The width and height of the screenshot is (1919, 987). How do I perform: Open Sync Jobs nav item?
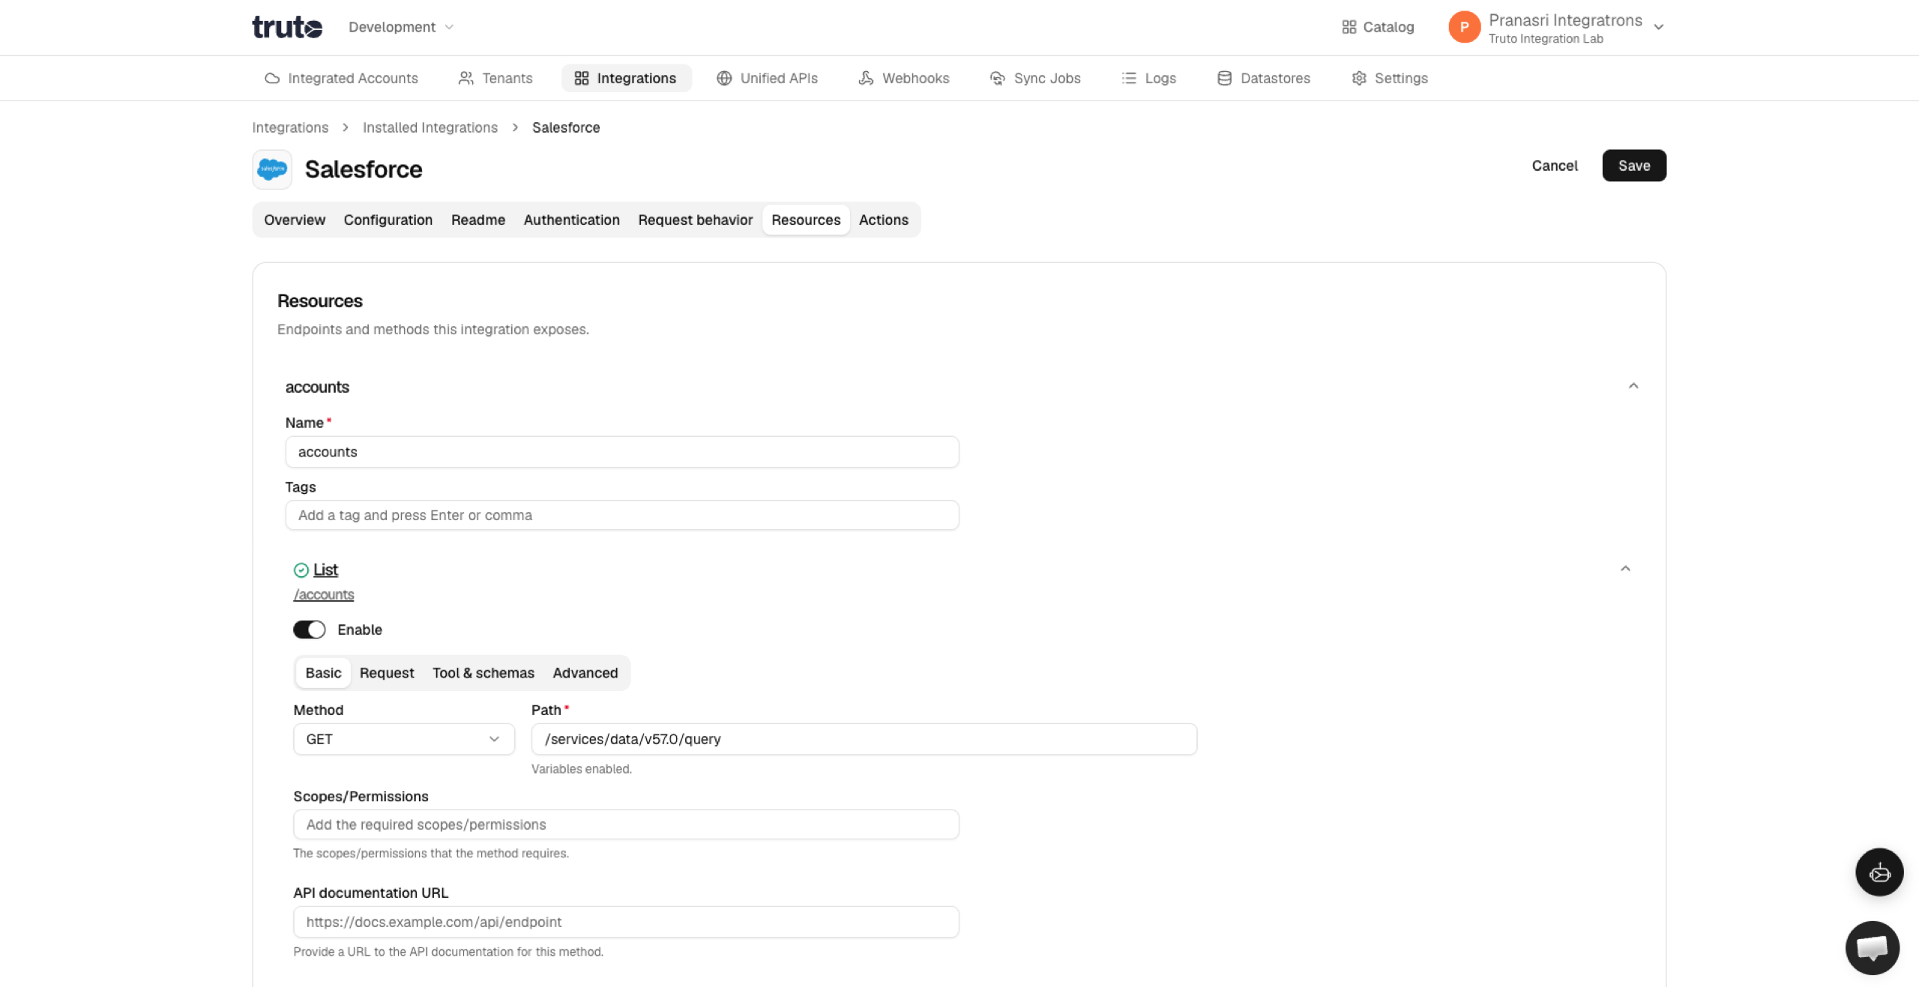(x=1035, y=78)
